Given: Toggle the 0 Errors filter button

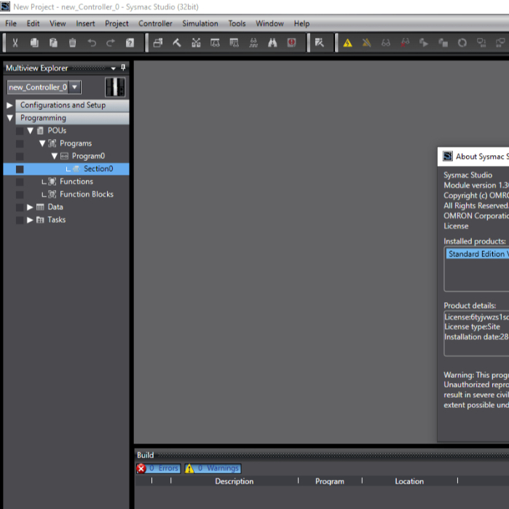Looking at the screenshot, I should (x=158, y=468).
